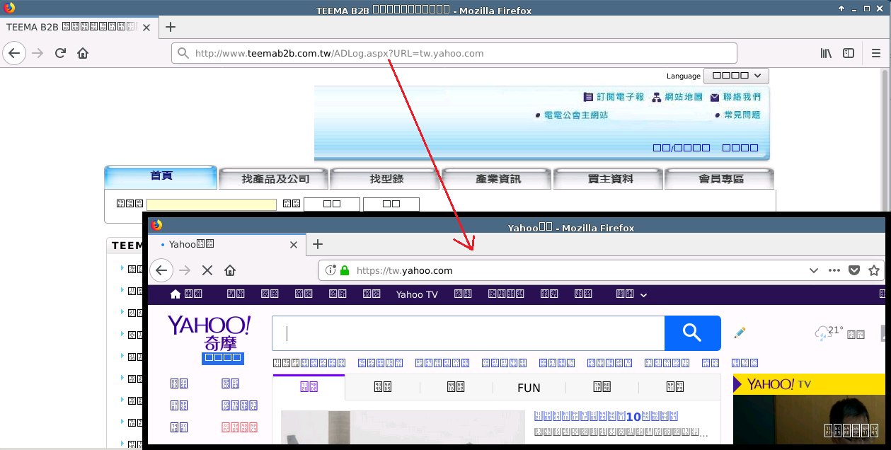Select 產業資訊 navigation tab
Viewport: 891px width, 450px height.
coord(497,179)
